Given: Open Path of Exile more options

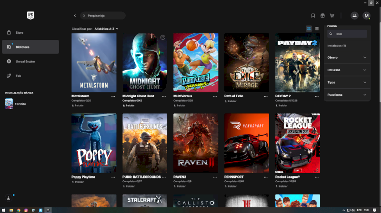Looking at the screenshot, I should pos(266,96).
